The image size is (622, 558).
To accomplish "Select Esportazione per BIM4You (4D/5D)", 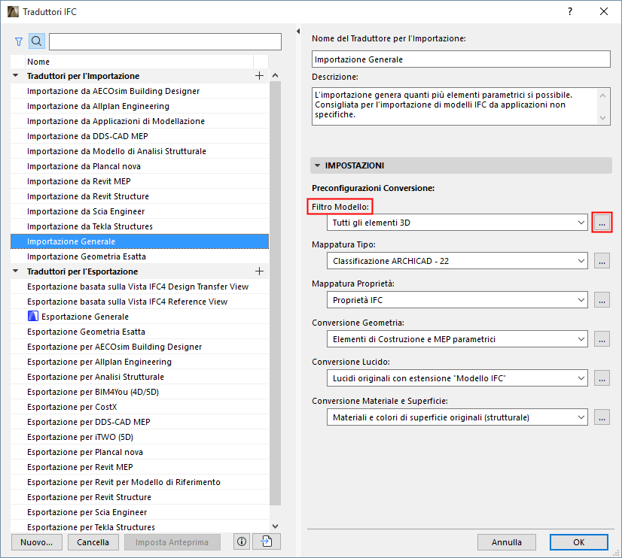I will tap(139, 392).
